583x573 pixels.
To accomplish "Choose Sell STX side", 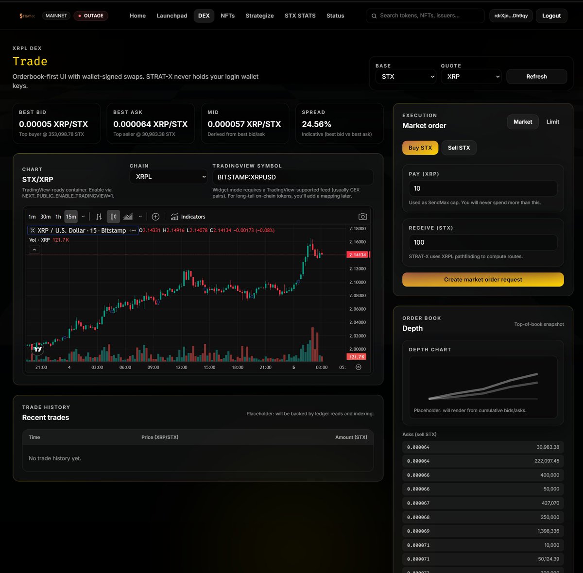I will point(459,148).
